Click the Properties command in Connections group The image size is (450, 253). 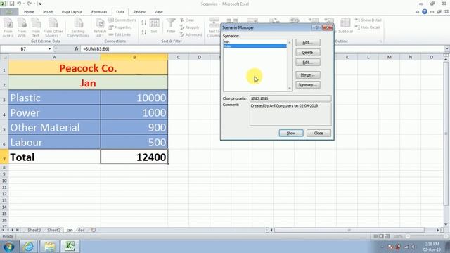120,27
